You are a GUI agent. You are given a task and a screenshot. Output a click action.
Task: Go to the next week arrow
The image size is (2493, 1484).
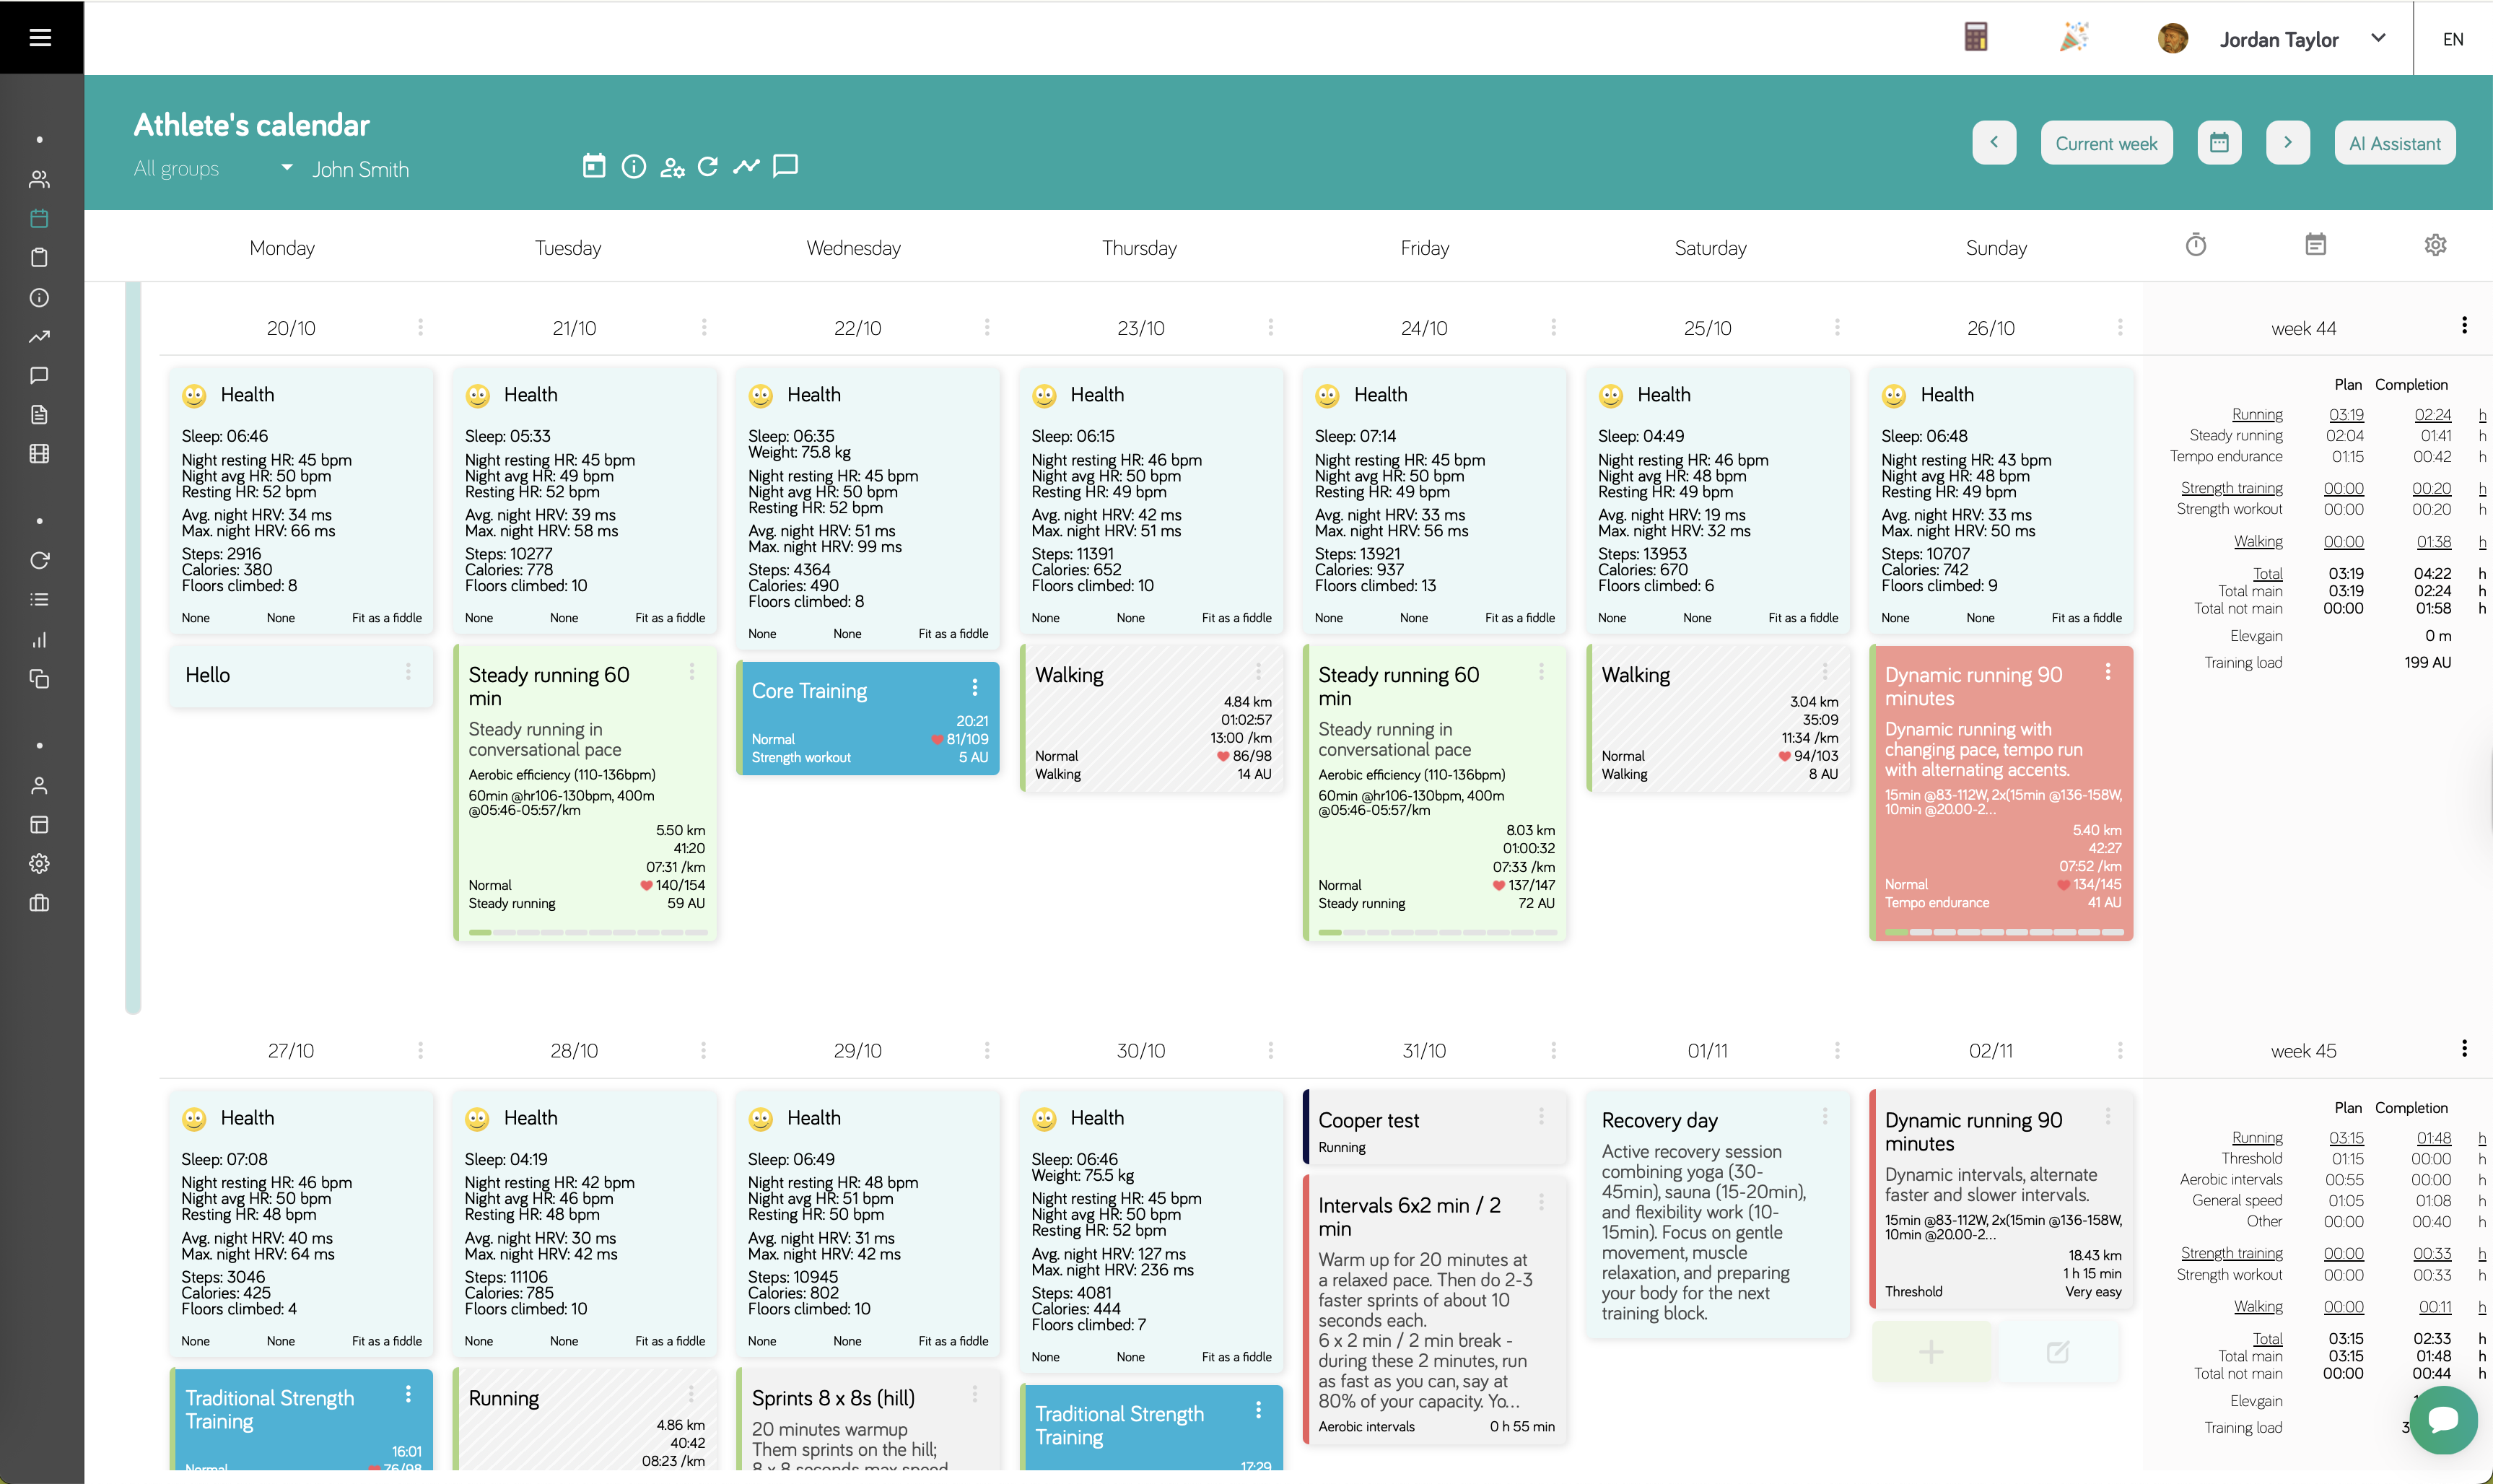pyautogui.click(x=2287, y=143)
